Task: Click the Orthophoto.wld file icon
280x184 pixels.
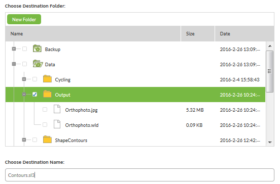Action: 57,124
